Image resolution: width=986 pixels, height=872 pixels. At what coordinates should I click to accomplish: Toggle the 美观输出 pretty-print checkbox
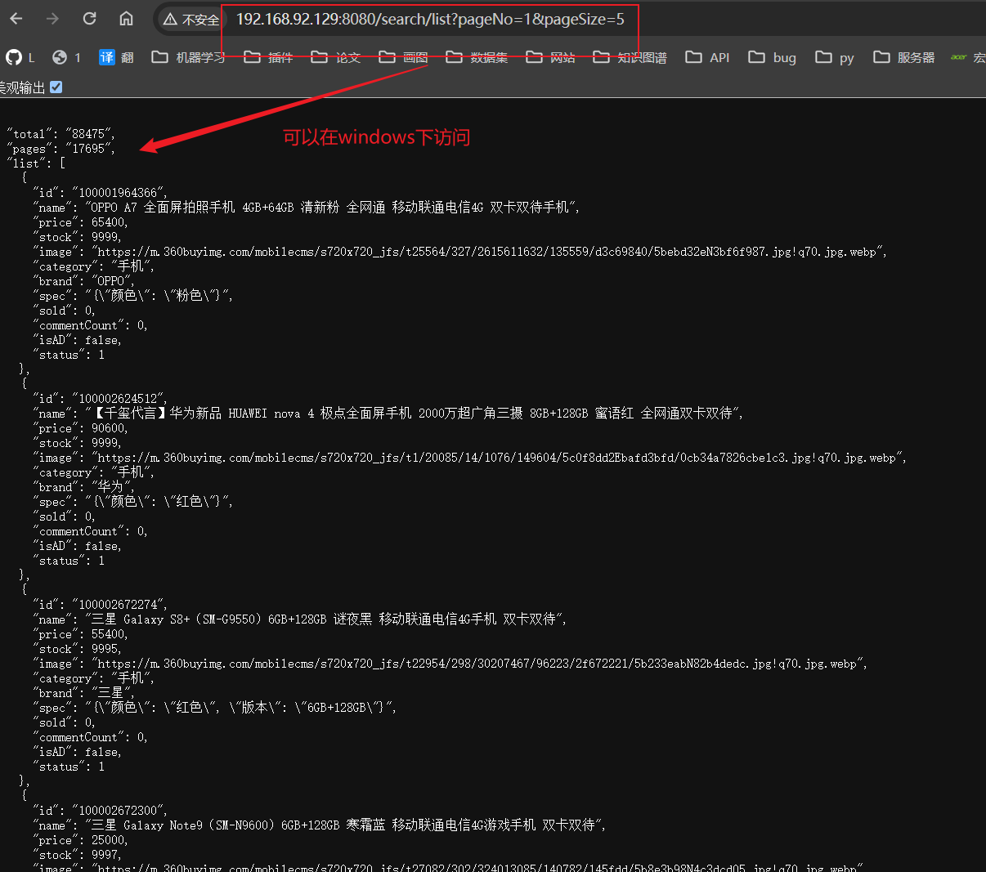(56, 87)
